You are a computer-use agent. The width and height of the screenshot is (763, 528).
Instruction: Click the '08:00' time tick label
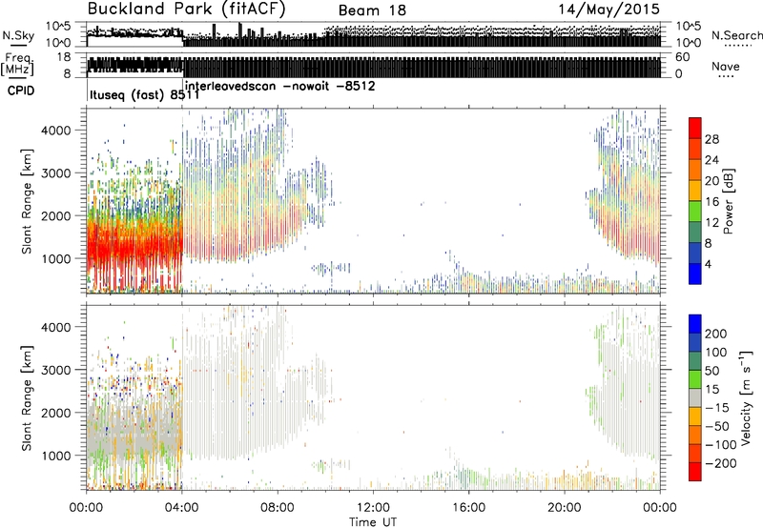click(278, 508)
